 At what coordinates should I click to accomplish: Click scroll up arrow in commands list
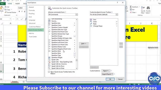point(76,19)
